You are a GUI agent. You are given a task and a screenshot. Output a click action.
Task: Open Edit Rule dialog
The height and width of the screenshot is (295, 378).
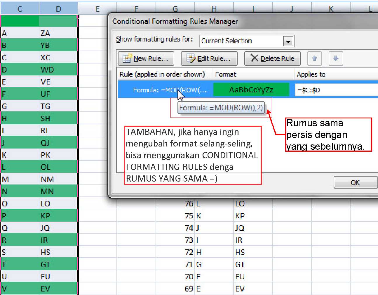209,58
